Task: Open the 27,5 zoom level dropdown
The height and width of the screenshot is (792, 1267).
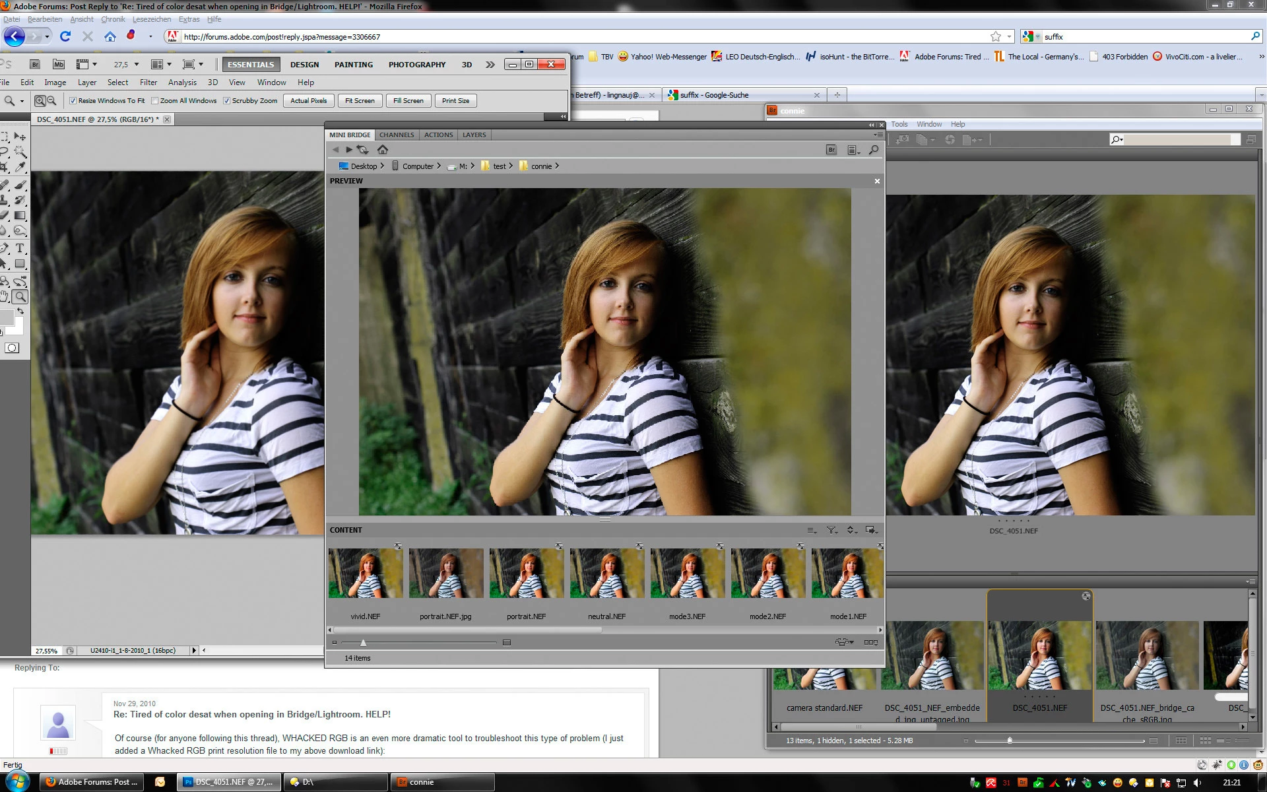Action: tap(137, 65)
